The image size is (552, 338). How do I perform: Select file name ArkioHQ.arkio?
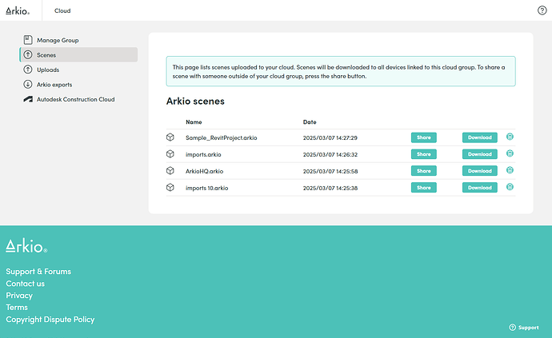point(205,171)
